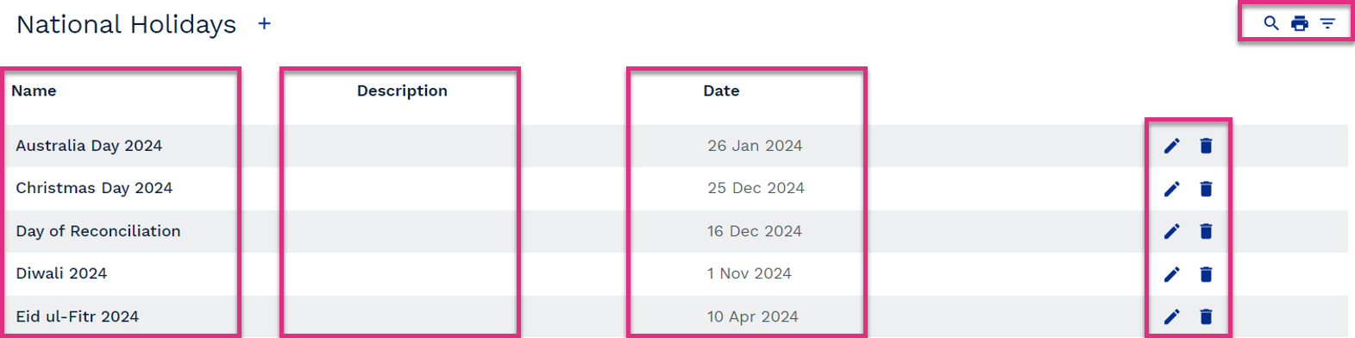
Task: Delete the Christmas Day 2024 entry
Action: click(x=1207, y=189)
